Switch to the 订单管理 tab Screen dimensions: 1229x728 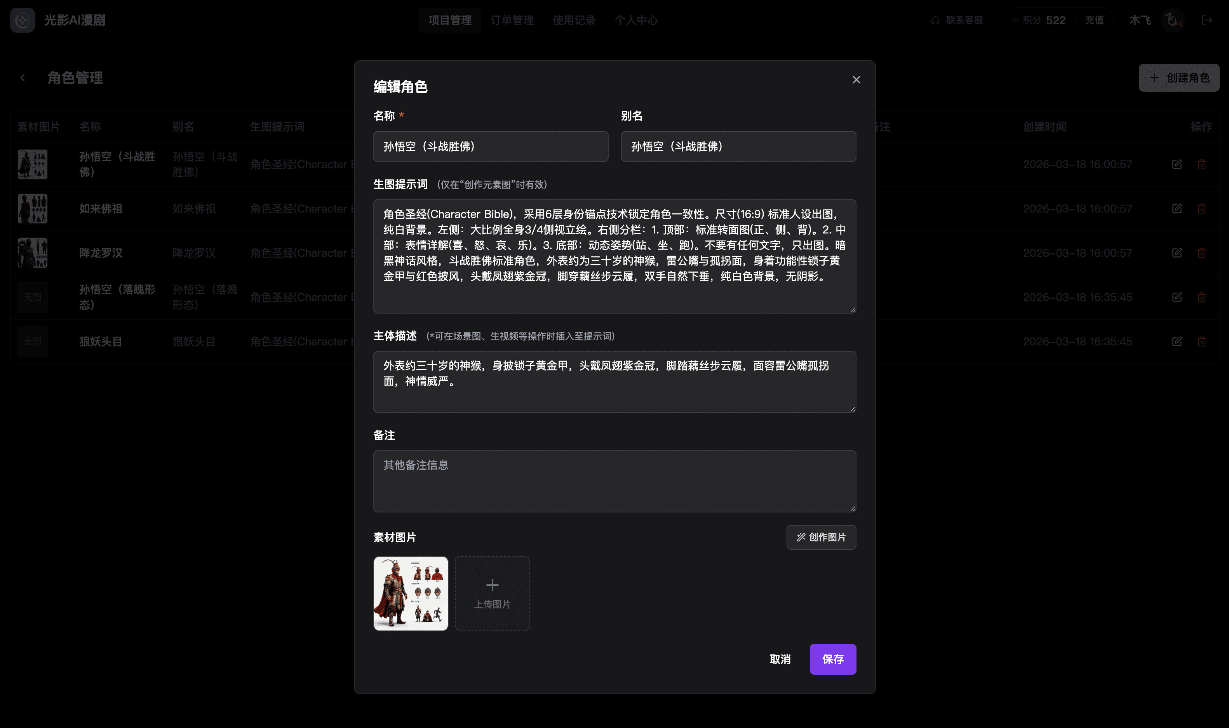pos(512,20)
